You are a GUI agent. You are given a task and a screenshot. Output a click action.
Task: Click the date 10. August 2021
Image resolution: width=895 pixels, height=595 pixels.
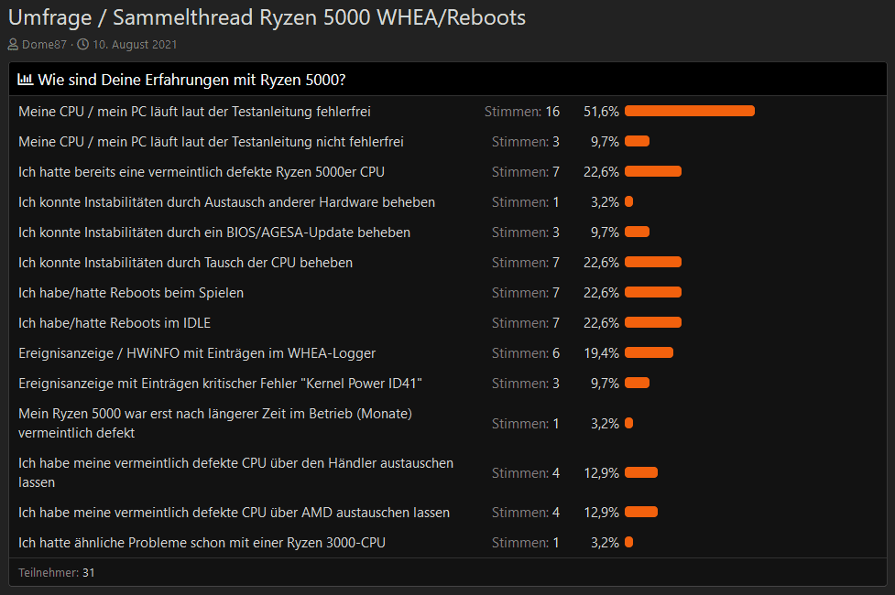[x=135, y=45]
